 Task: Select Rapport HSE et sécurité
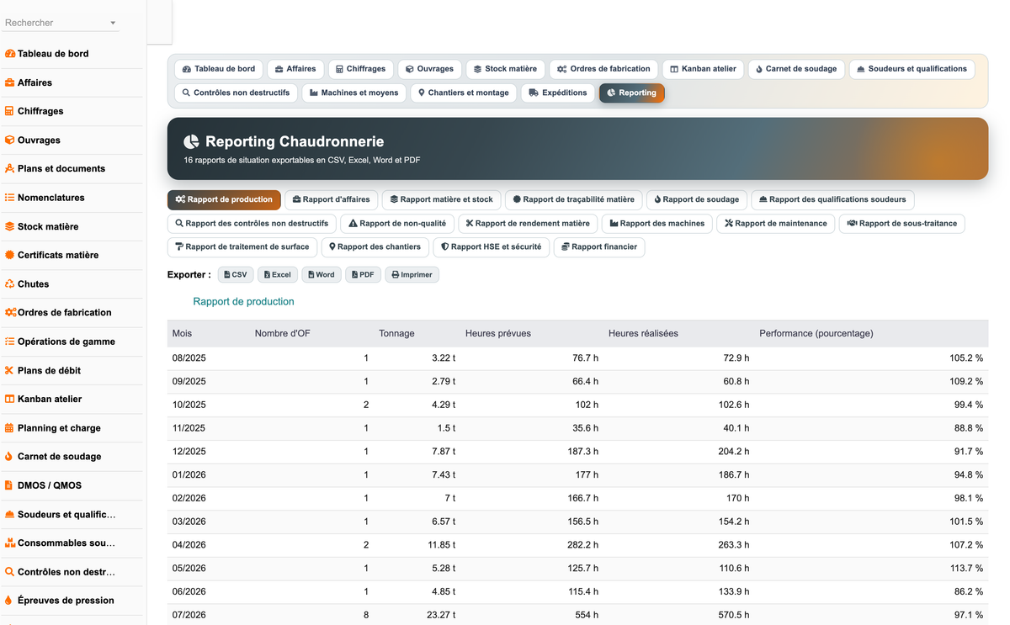coord(492,247)
